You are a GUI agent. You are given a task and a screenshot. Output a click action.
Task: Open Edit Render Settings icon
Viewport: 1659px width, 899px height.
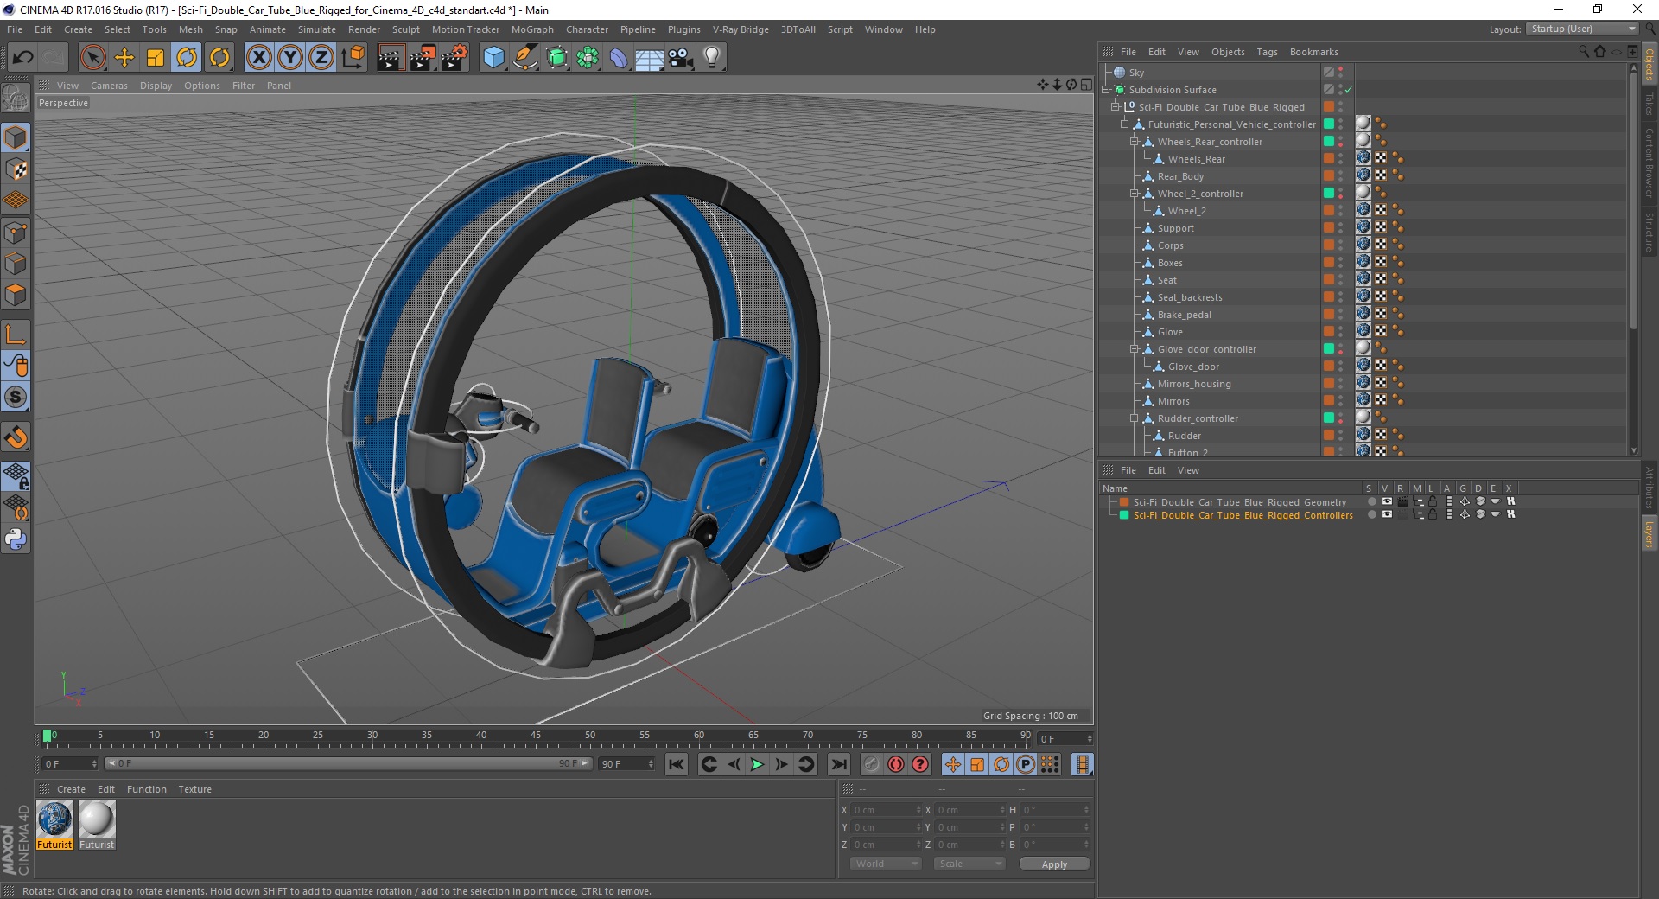pos(454,58)
